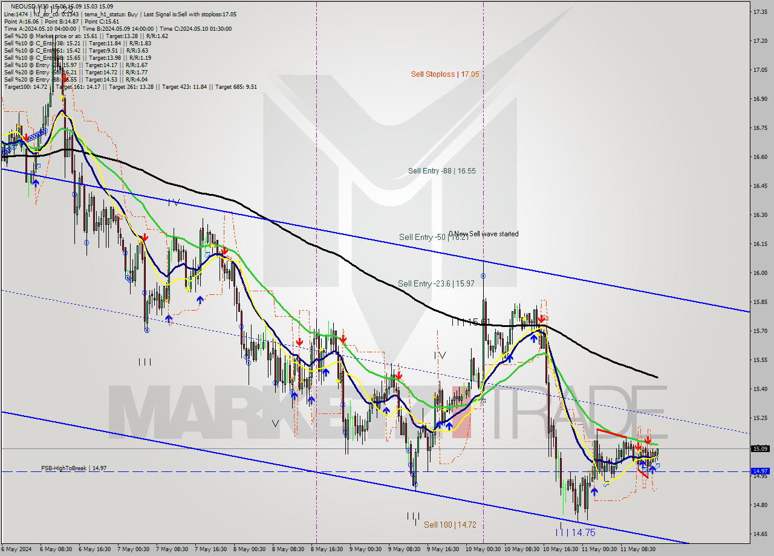774x556 pixels.
Task: Click the '10 May 00:30' time axis label
Action: click(483, 549)
